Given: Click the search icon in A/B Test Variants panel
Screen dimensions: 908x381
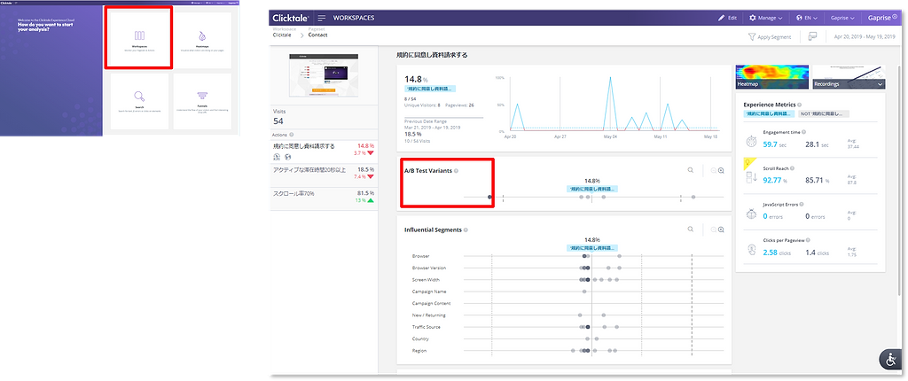Looking at the screenshot, I should (x=690, y=170).
